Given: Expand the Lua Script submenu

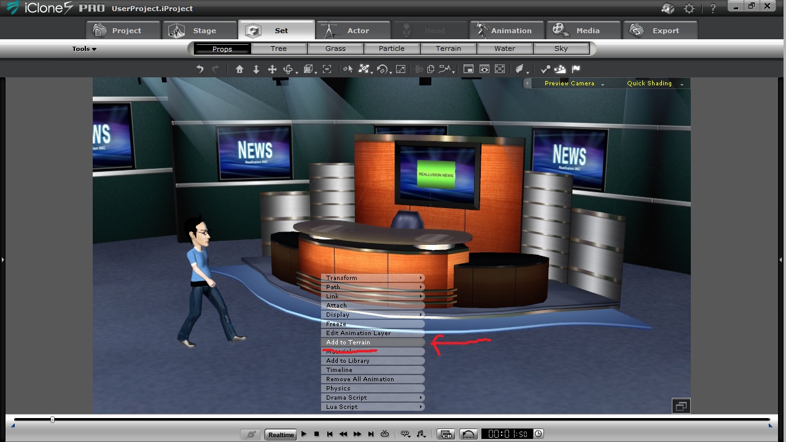Looking at the screenshot, I should (x=373, y=407).
